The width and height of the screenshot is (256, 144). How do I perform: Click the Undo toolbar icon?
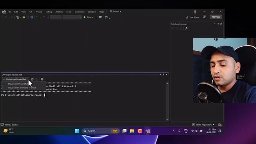(x=37, y=17)
